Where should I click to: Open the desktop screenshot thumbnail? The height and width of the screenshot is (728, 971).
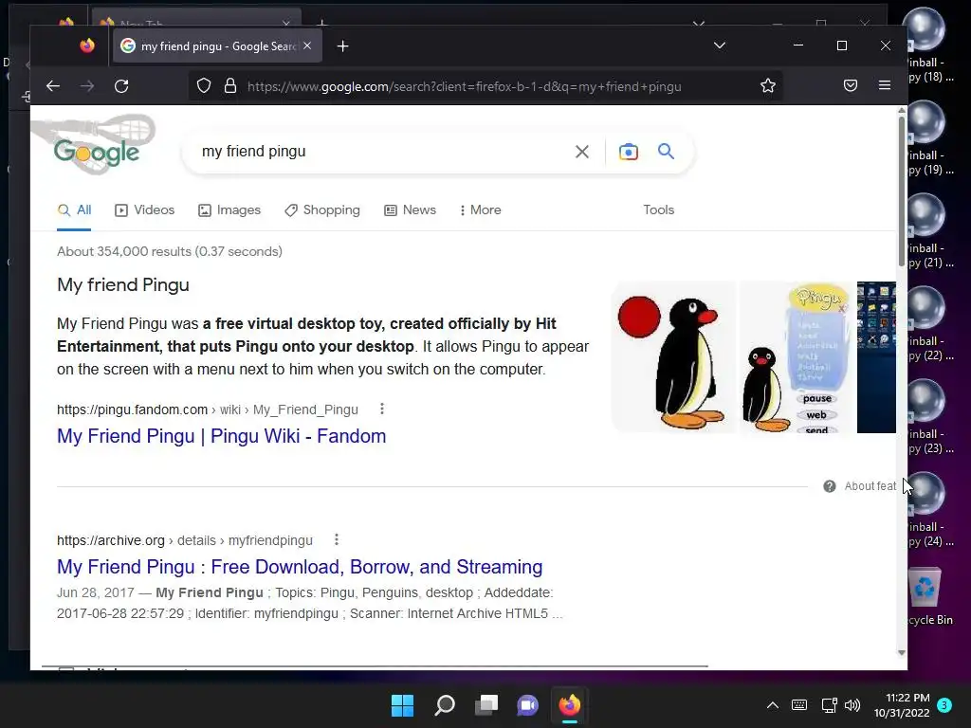[876, 357]
